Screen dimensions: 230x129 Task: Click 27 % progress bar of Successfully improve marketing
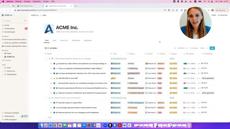click(187, 83)
